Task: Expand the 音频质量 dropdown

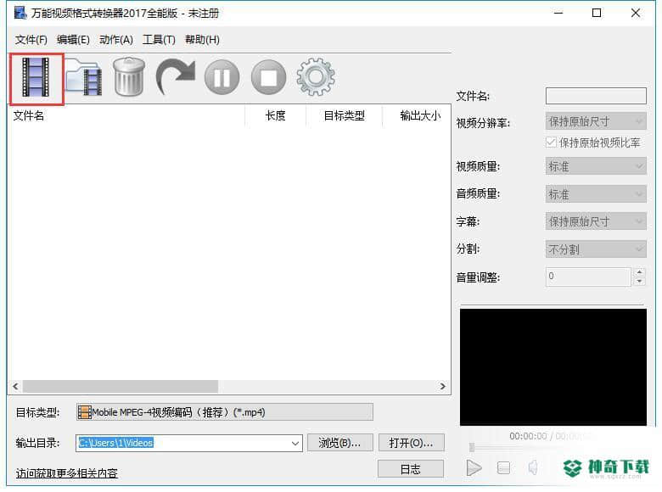Action: pyautogui.click(x=596, y=194)
